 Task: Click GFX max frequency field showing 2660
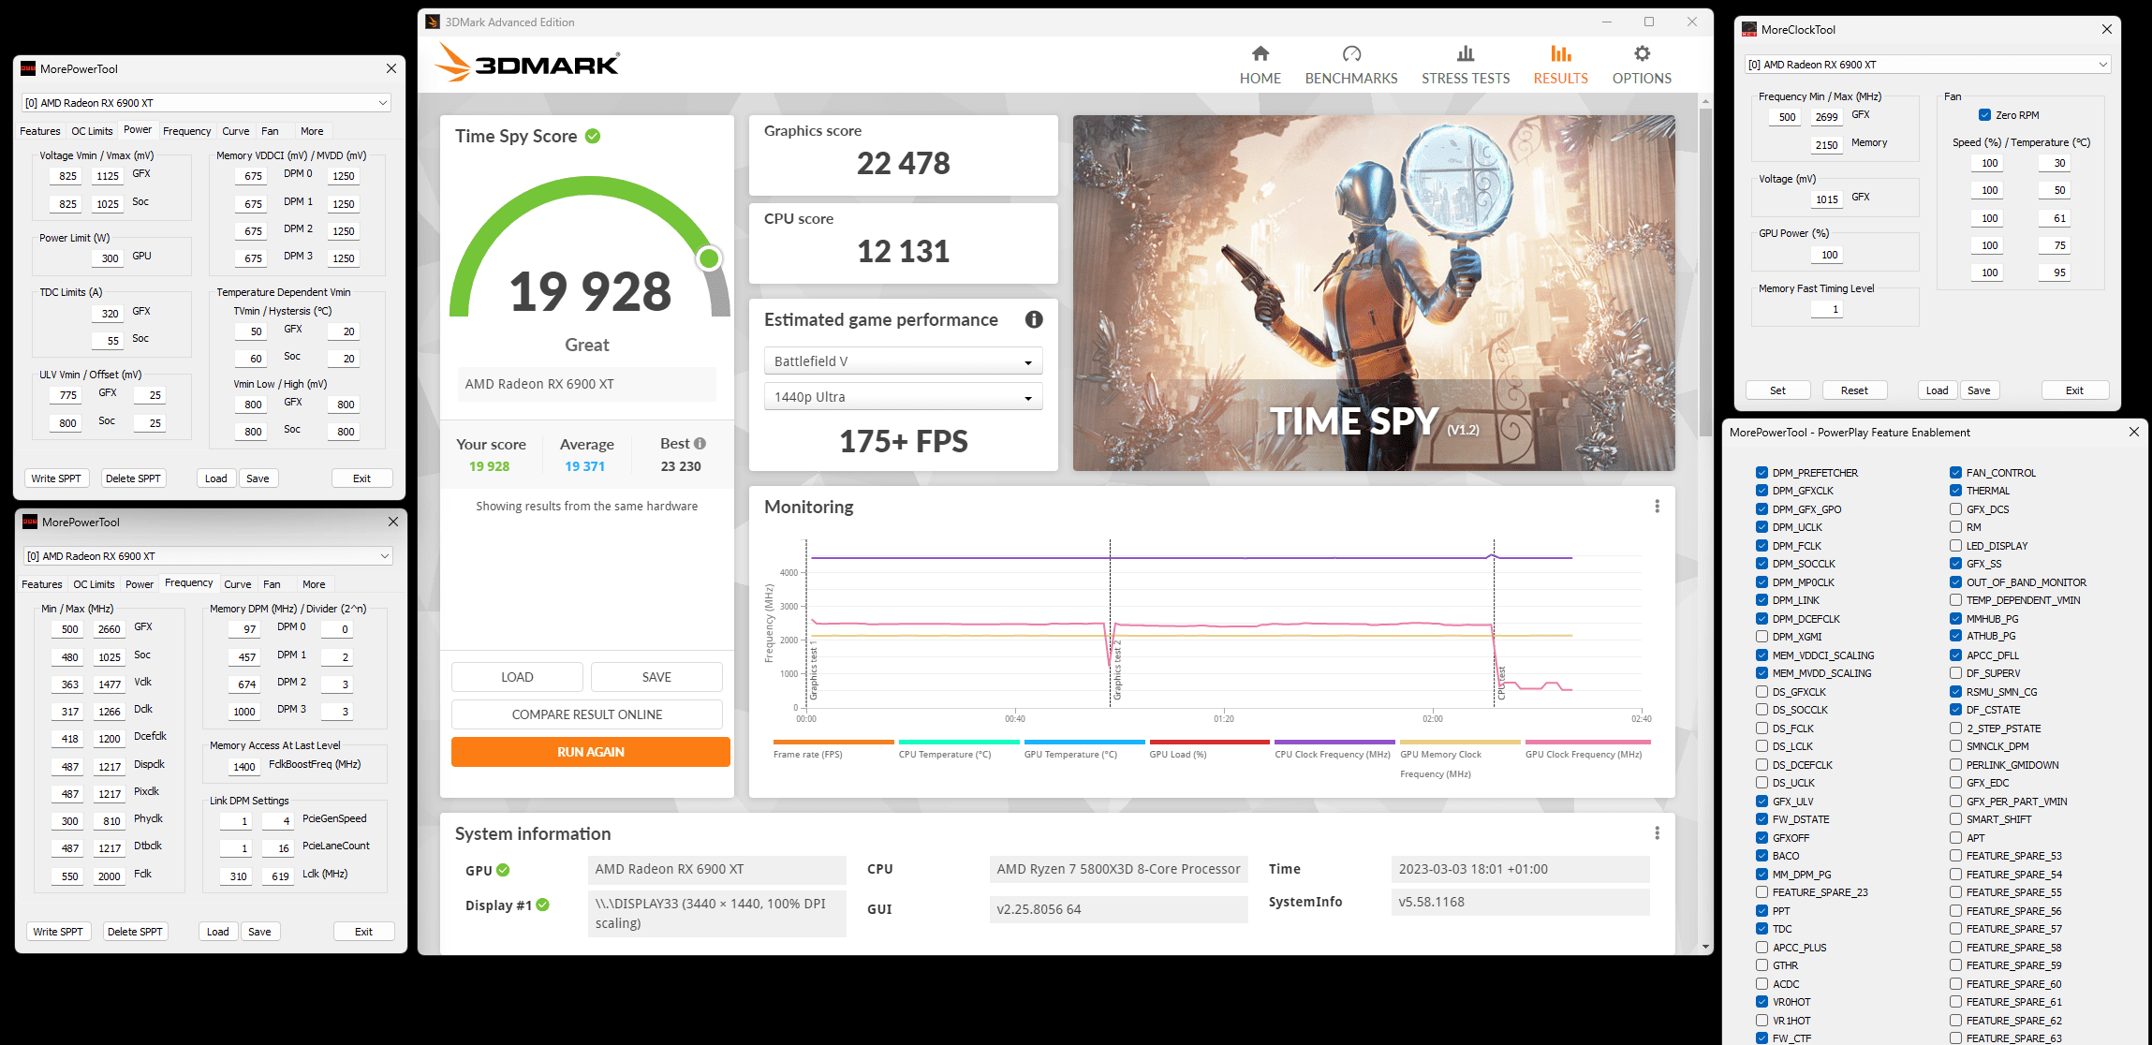(110, 629)
